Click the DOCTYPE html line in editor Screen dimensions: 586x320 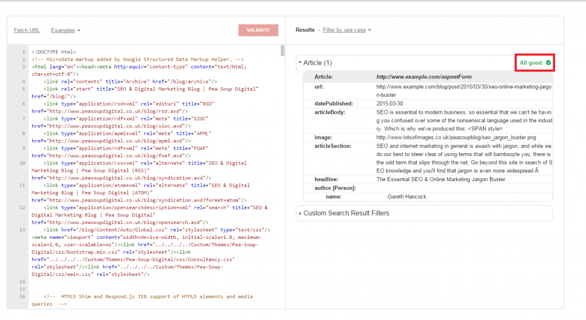point(54,52)
